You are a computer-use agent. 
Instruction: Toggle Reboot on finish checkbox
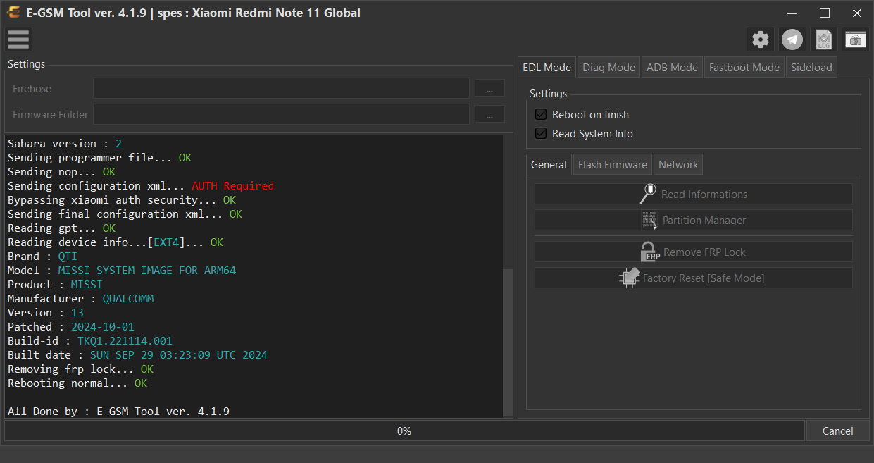[x=541, y=114]
